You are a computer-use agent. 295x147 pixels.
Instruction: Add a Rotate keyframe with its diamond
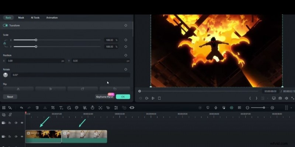click(126, 69)
